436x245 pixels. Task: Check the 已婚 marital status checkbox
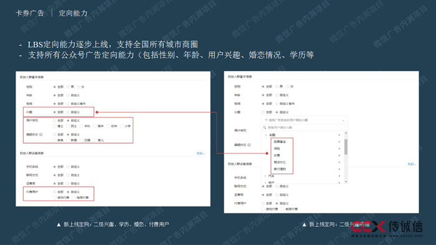coord(82,140)
